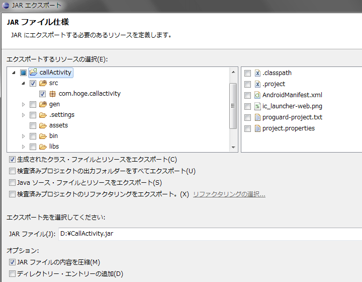
Task: Click the .classpath file icon
Action: [x=257, y=73]
